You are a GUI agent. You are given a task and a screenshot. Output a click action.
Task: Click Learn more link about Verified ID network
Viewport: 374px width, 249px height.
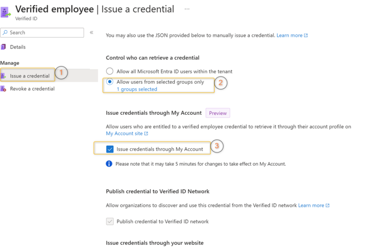click(311, 205)
